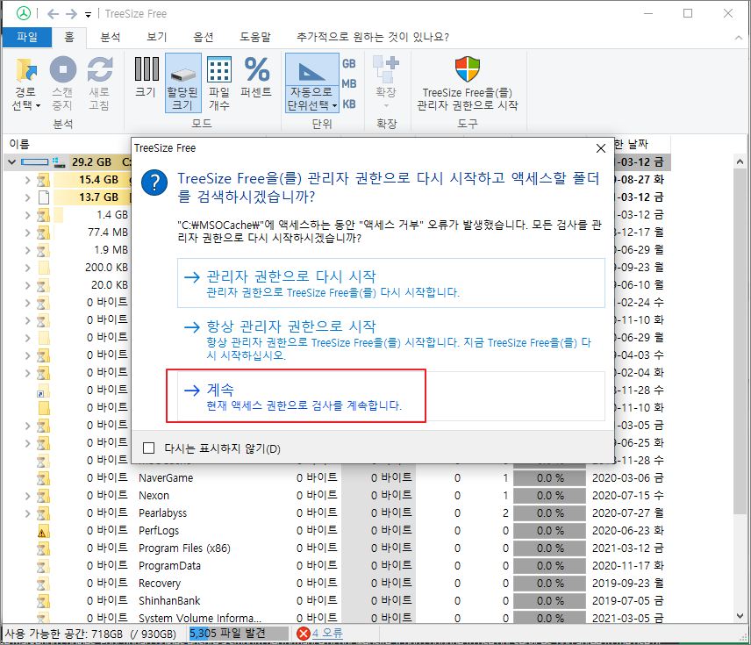751x645 pixels.
Task: Click the ProgramData folder icon
Action: coord(44,566)
